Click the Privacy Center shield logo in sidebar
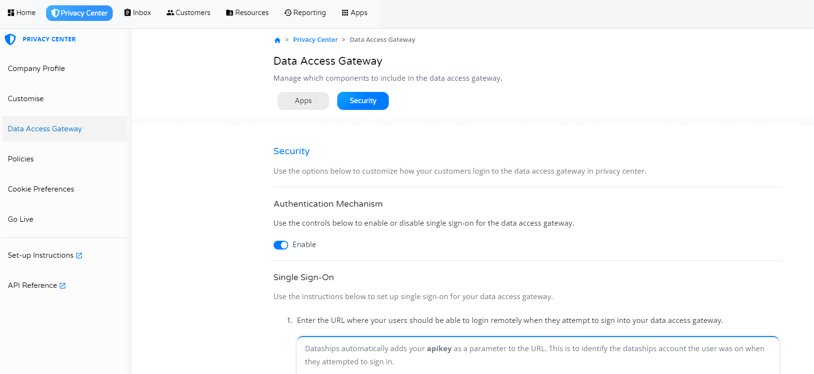This screenshot has width=814, height=374. [x=10, y=39]
